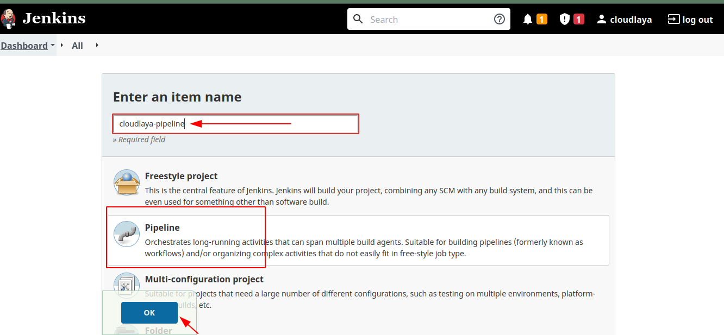Select the log out arrow icon
Screen dimensions: 724x335
coord(673,20)
